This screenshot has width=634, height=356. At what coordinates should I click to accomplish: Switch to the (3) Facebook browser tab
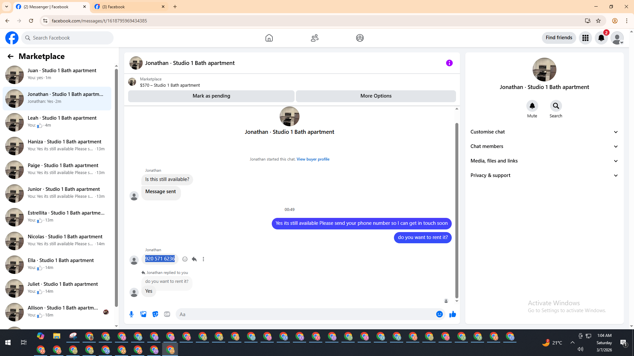tap(129, 7)
